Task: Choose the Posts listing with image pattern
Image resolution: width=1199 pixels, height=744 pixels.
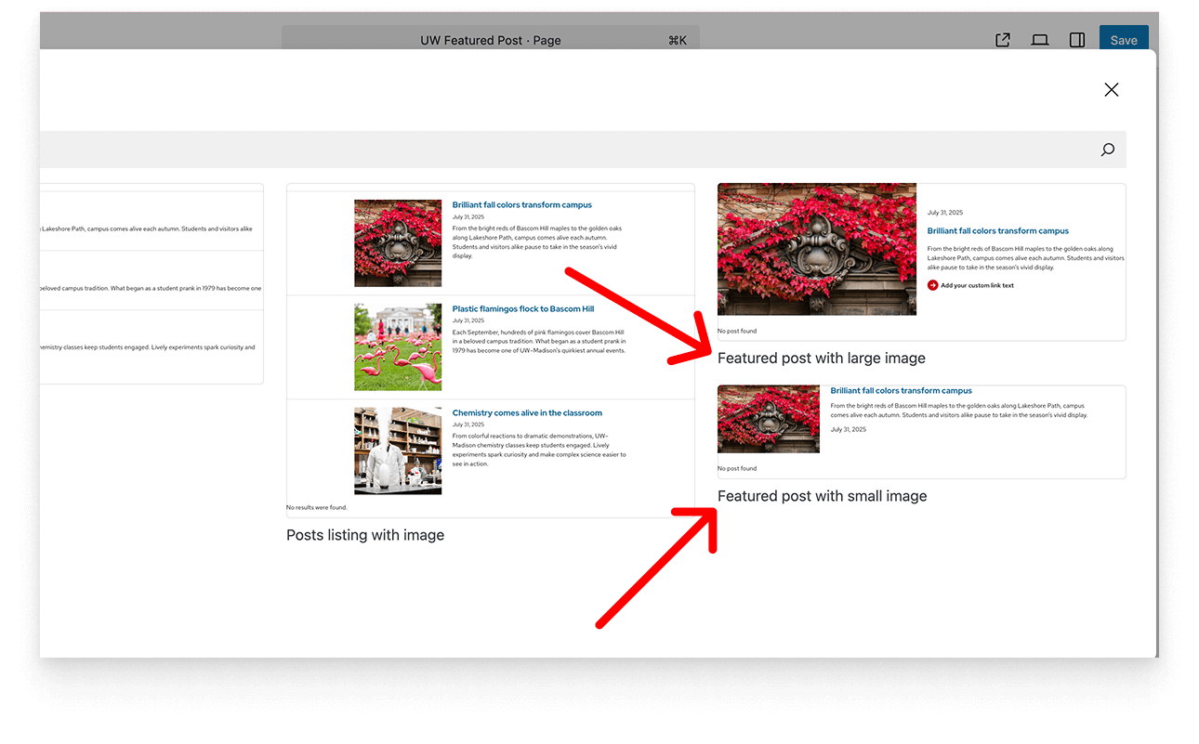Action: click(364, 534)
